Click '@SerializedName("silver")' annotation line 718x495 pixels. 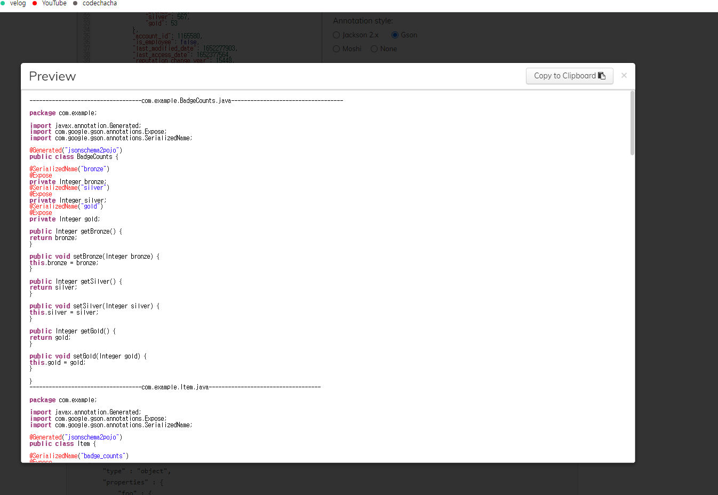(69, 188)
